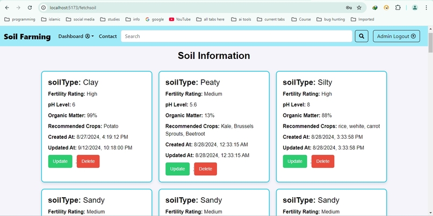
Task: Open the Chrome three-dot menu
Action: pyautogui.click(x=426, y=8)
